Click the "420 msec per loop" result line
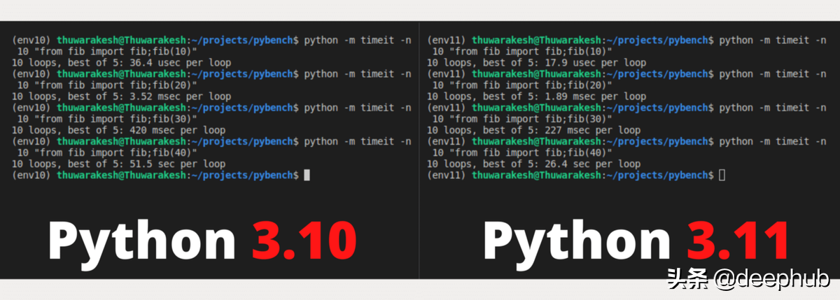 (119, 130)
